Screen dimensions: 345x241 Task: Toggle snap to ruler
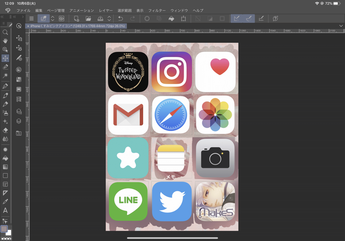[237, 18]
